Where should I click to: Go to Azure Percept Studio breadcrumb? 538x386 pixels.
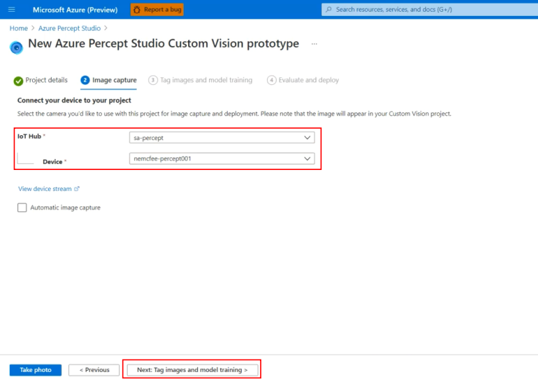[69, 28]
